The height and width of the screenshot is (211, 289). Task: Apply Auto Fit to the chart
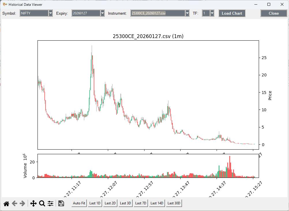point(79,203)
